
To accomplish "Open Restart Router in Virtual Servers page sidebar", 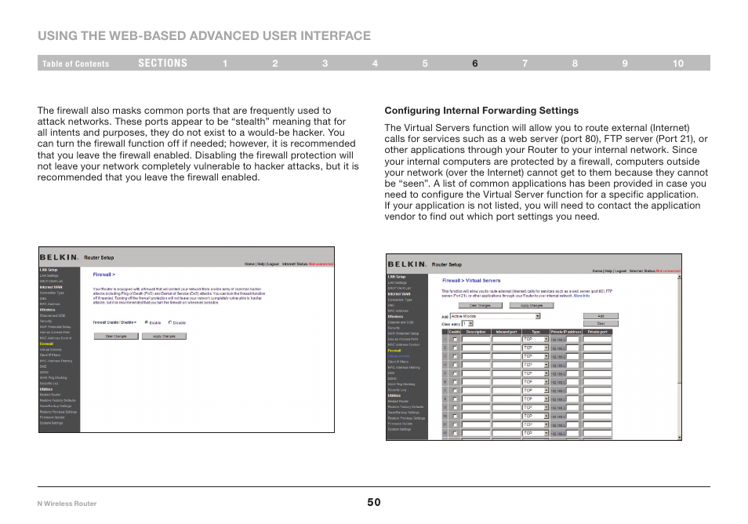I will point(398,402).
